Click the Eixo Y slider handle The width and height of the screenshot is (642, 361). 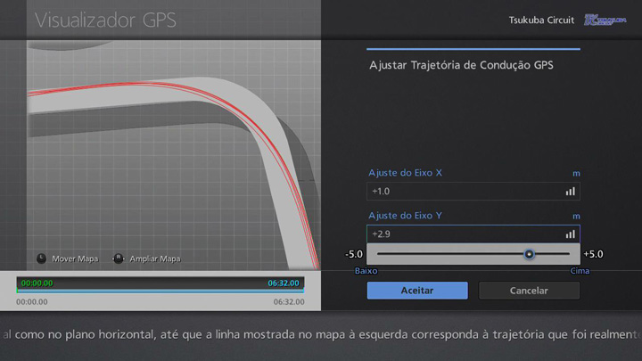(x=529, y=254)
